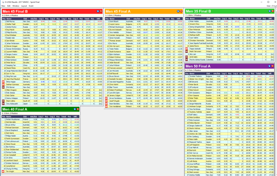277x176 pixels.
Task: Select the Georg Sengstschmid row
Action: pos(229,27)
